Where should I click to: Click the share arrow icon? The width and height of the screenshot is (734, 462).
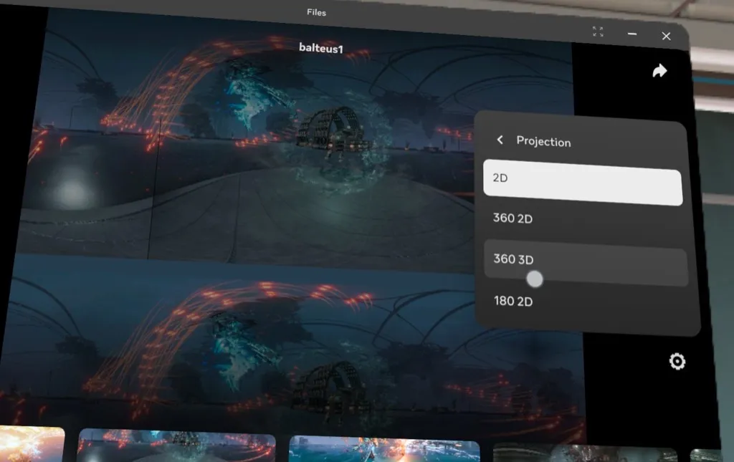(659, 71)
